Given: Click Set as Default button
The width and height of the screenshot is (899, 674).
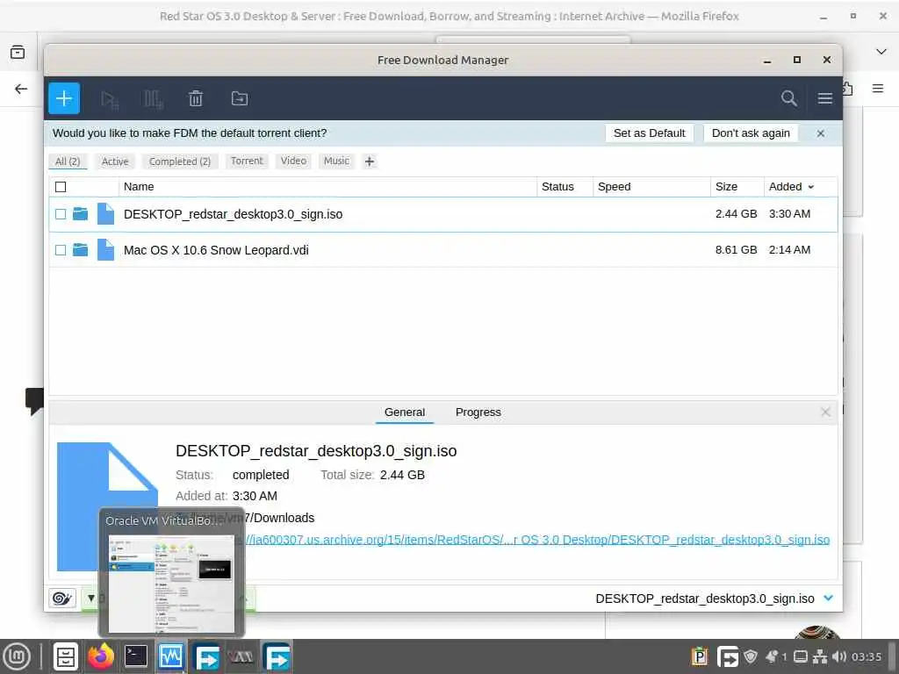Looking at the screenshot, I should (649, 133).
